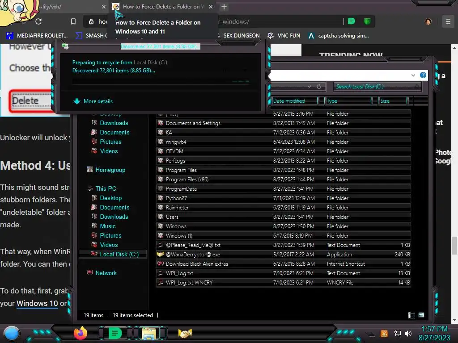Select Network in the navigation pane

pos(106,273)
